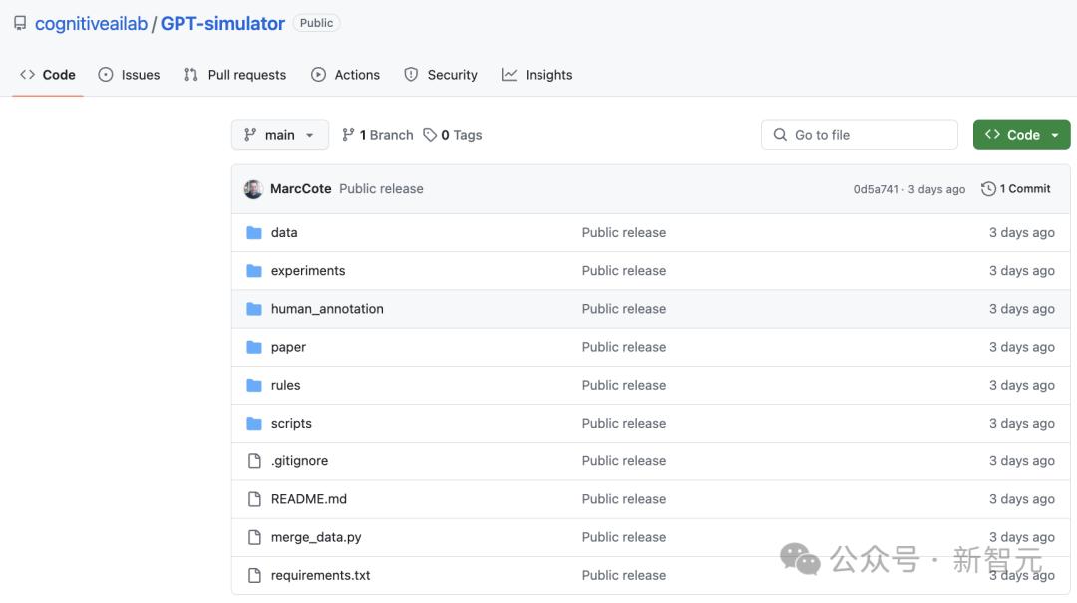Screen dimensions: 1077x603
Task: Click the tag icon beside 0 Tags
Action: pos(430,135)
